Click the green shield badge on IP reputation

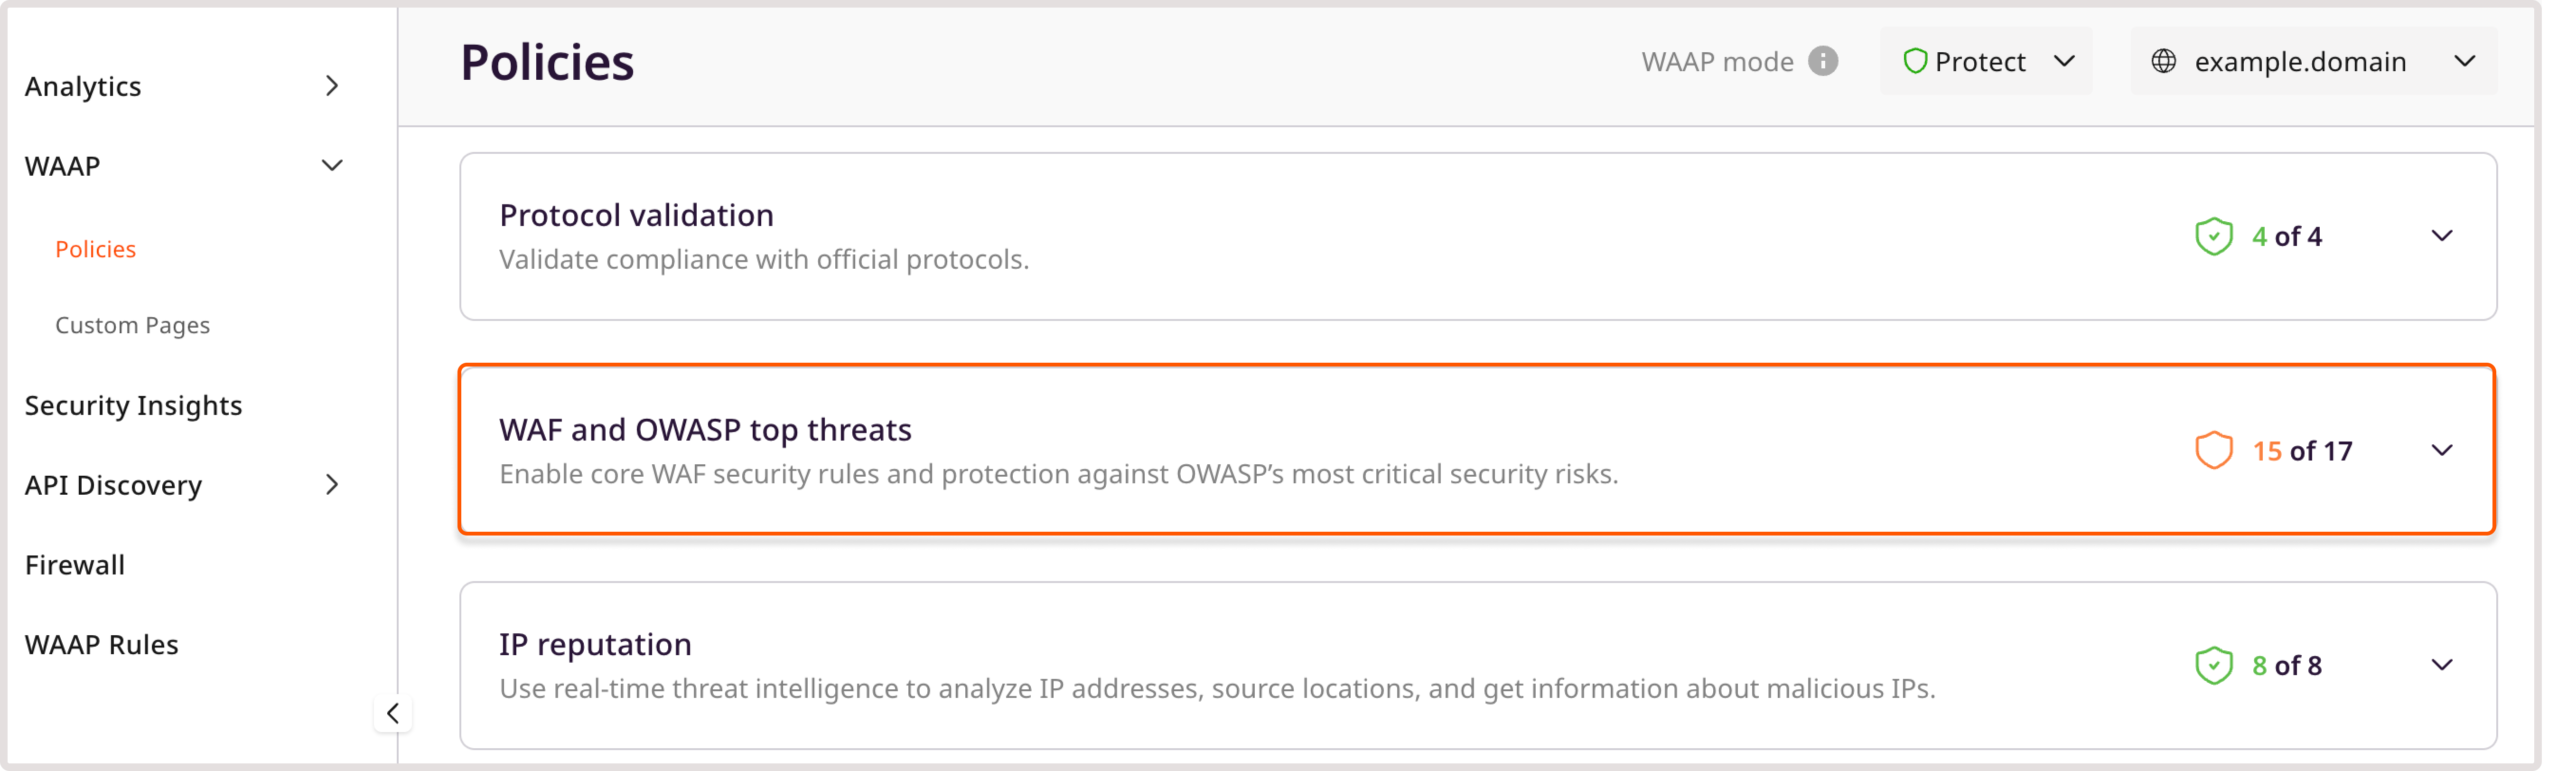(x=2214, y=664)
